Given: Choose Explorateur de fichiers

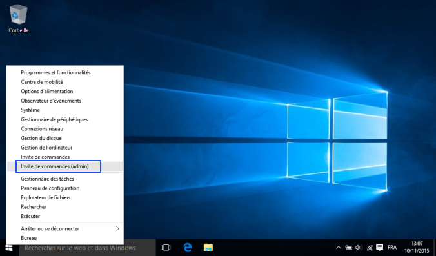Looking at the screenshot, I should point(64,197).
